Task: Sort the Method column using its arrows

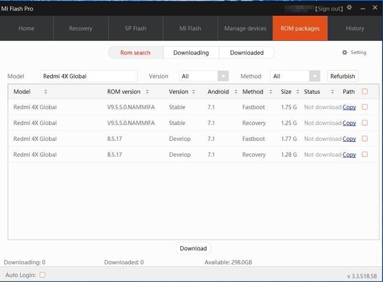Action: (x=270, y=91)
